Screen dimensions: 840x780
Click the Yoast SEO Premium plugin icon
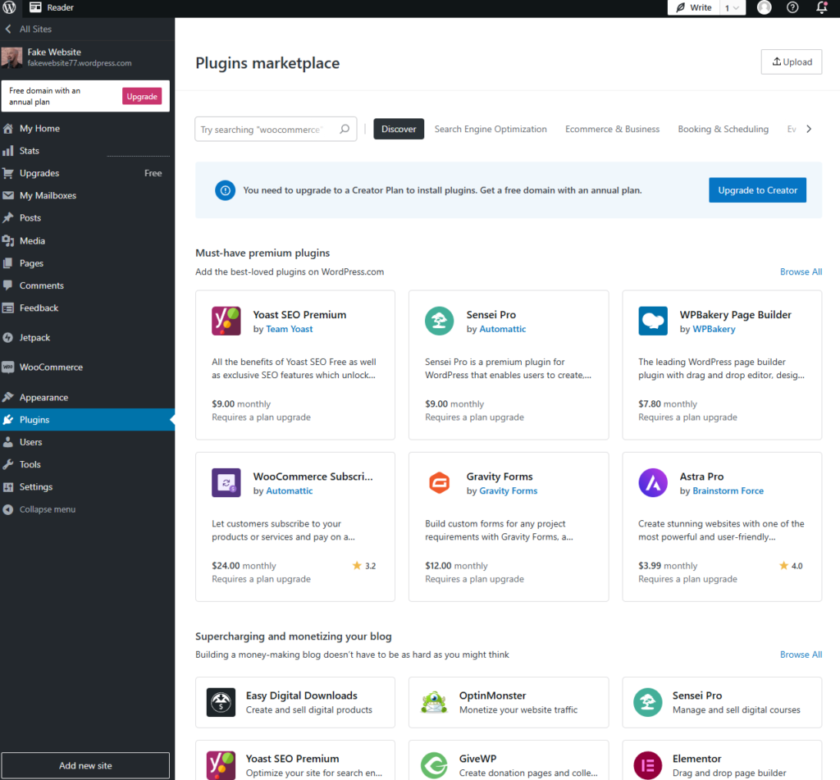pos(226,321)
